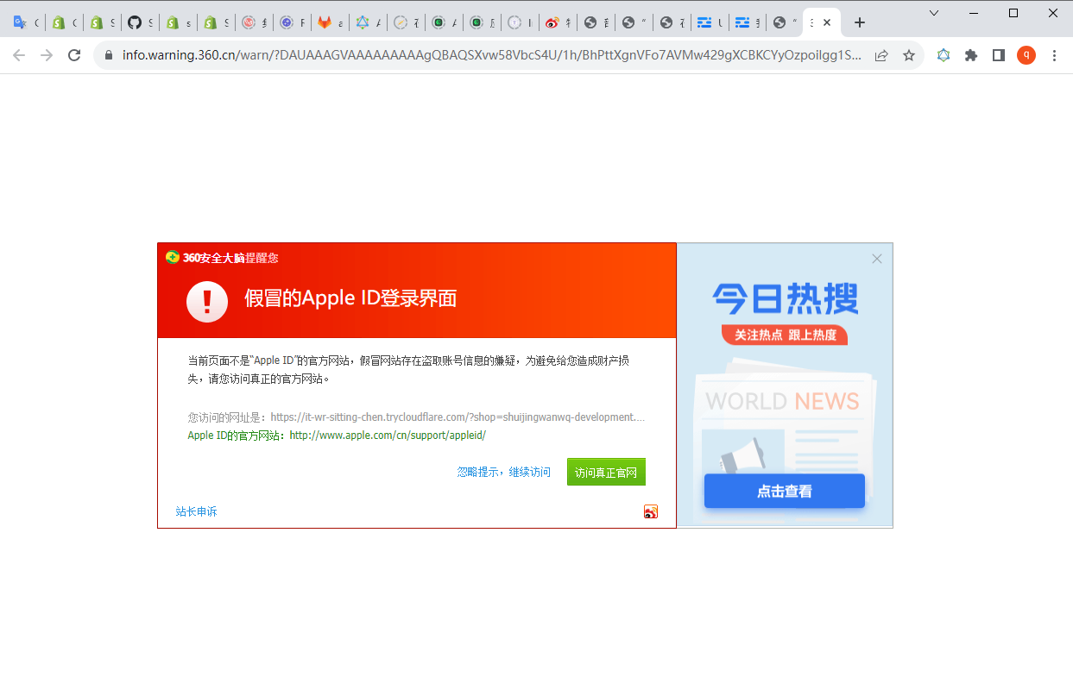Click the green 访问真正官网 button
The image size is (1073, 677).
click(x=606, y=472)
